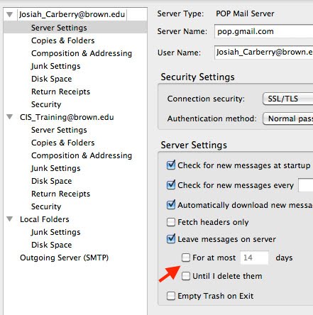313x315 pixels.
Task: Open Junk Settings under Local Folders
Action: pos(56,232)
